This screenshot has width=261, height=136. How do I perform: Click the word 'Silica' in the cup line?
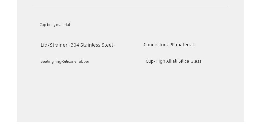(x=184, y=61)
